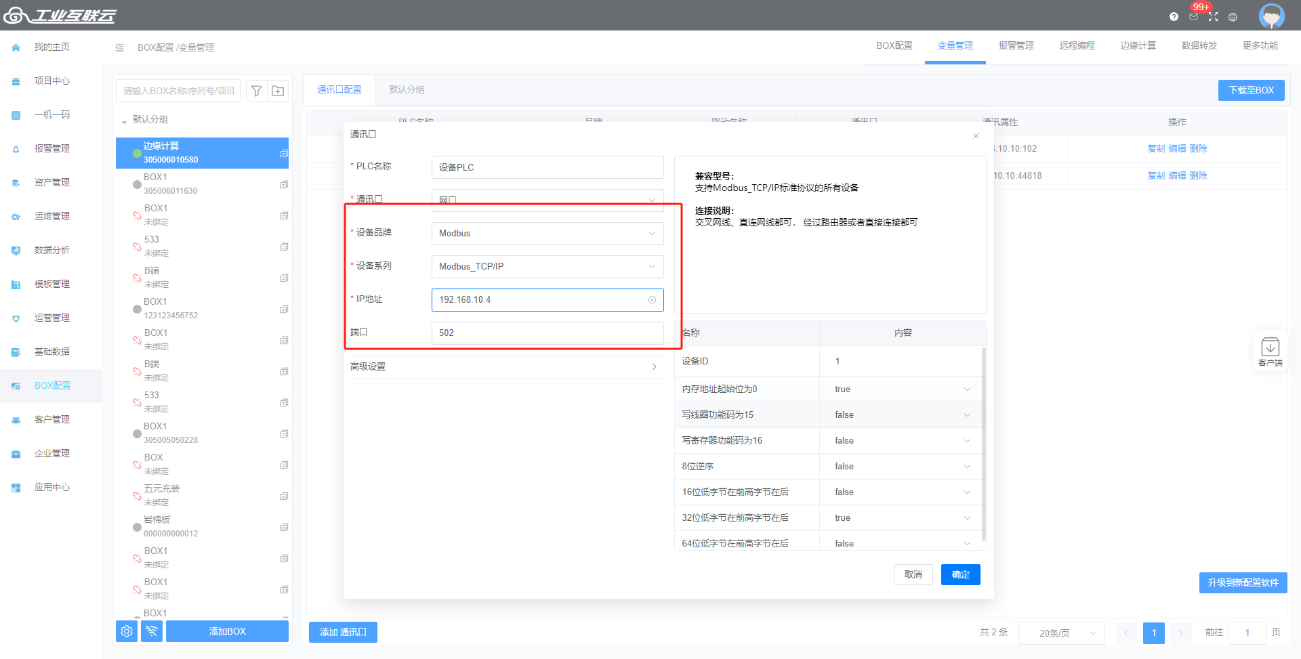Open the 写线圈功能码为15 false dropdown
Screen dimensions: 1301x659
click(901, 415)
